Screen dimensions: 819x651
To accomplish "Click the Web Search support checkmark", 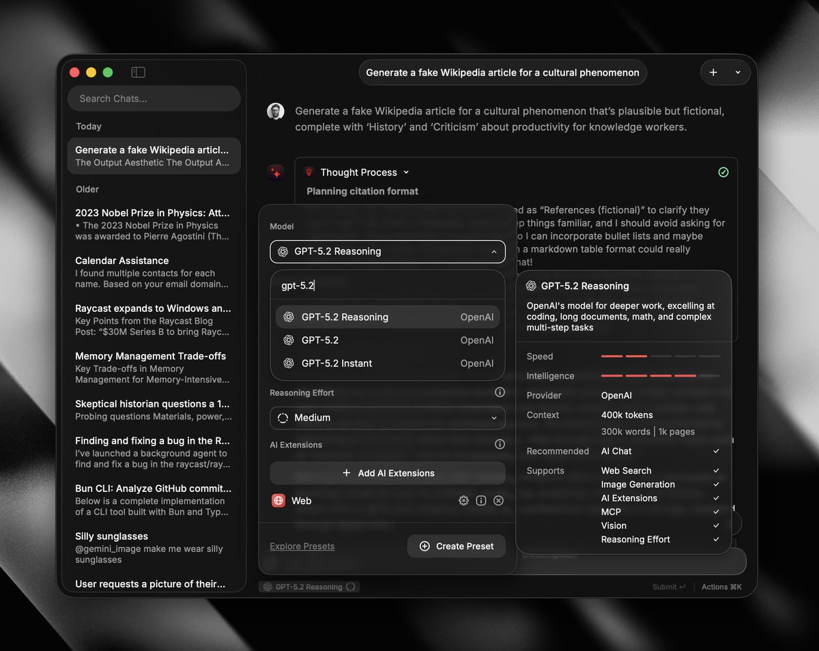I will (x=716, y=471).
